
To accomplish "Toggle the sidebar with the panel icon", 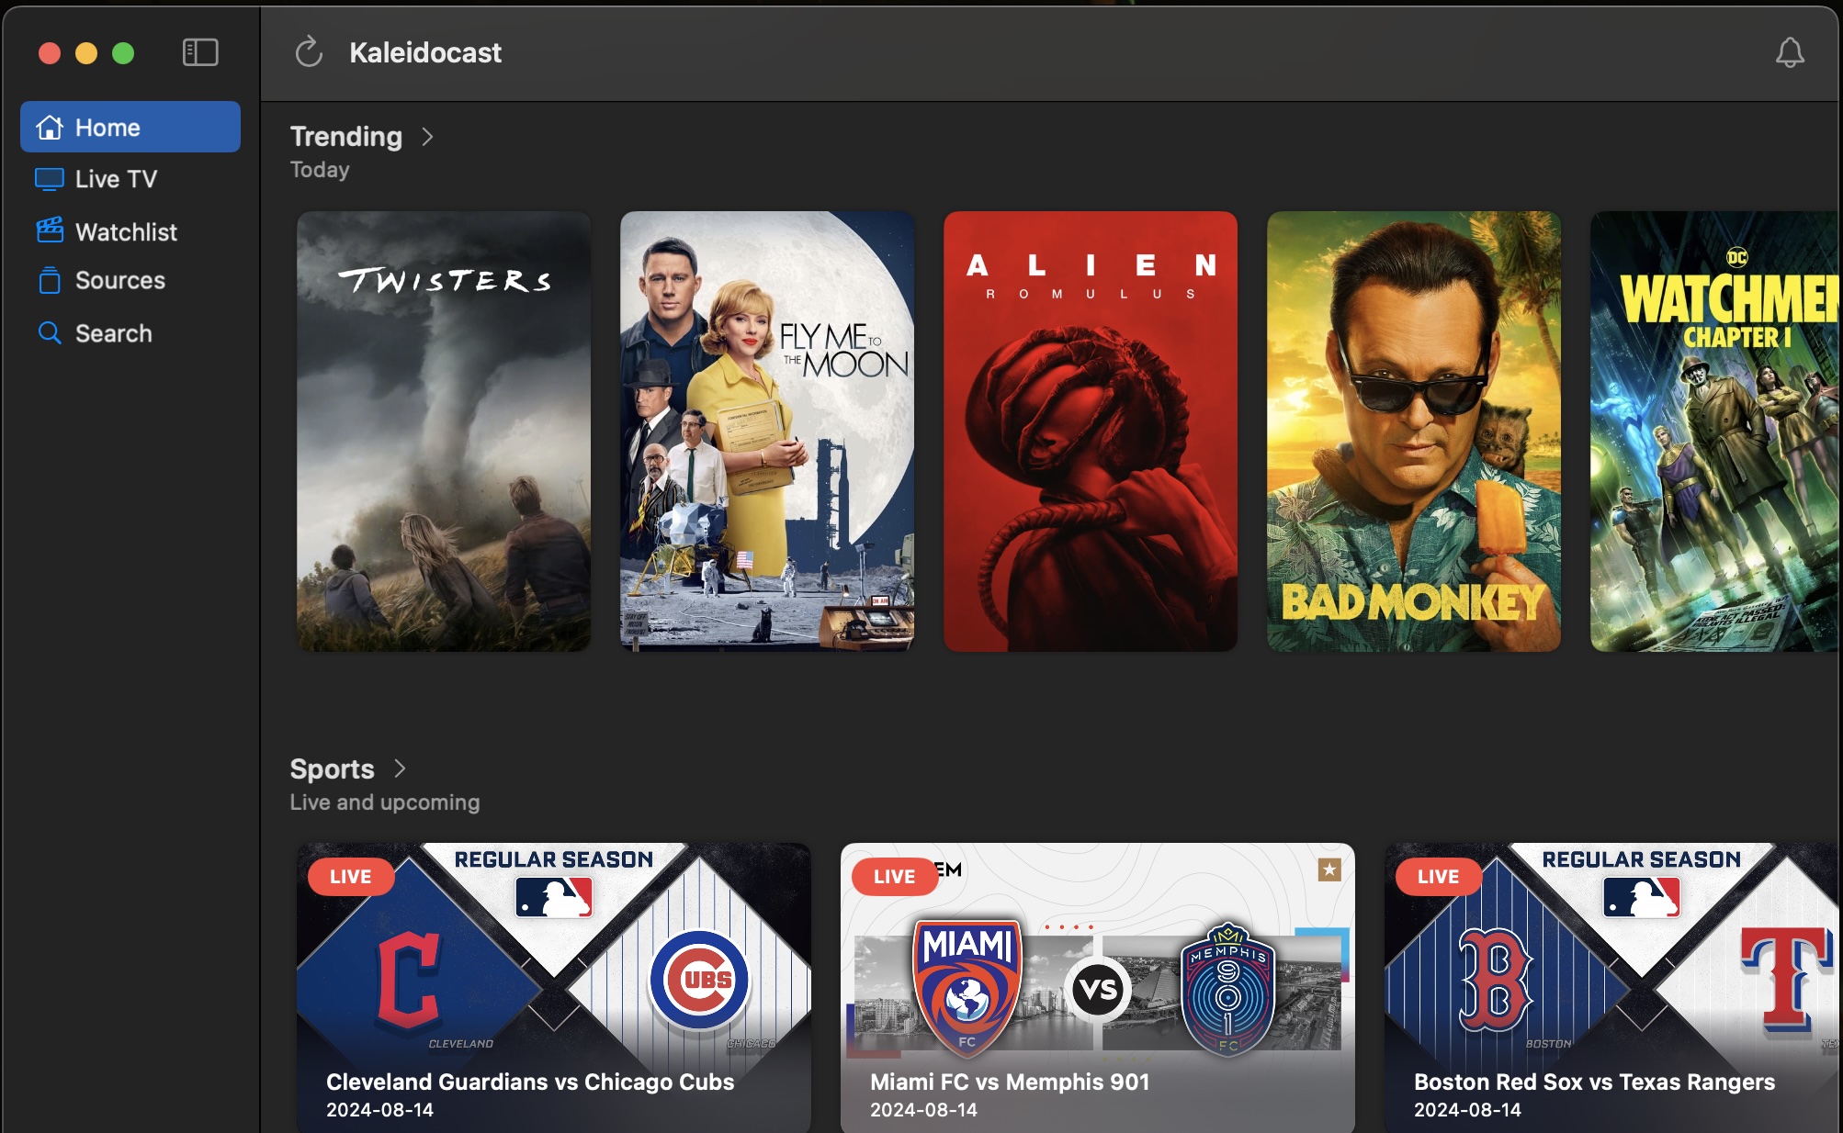I will pos(200,52).
